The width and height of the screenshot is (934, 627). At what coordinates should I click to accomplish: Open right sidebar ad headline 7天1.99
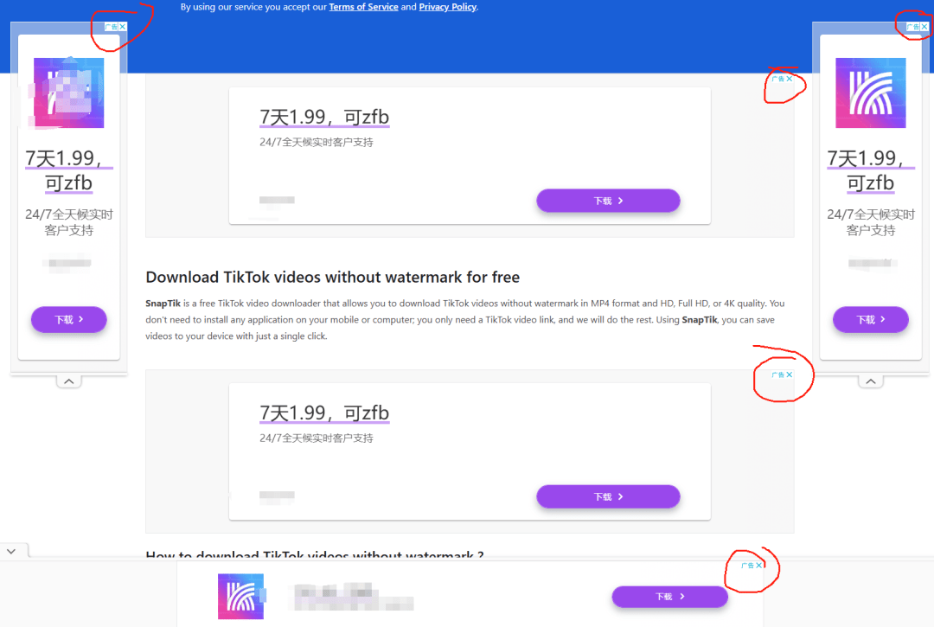click(870, 170)
